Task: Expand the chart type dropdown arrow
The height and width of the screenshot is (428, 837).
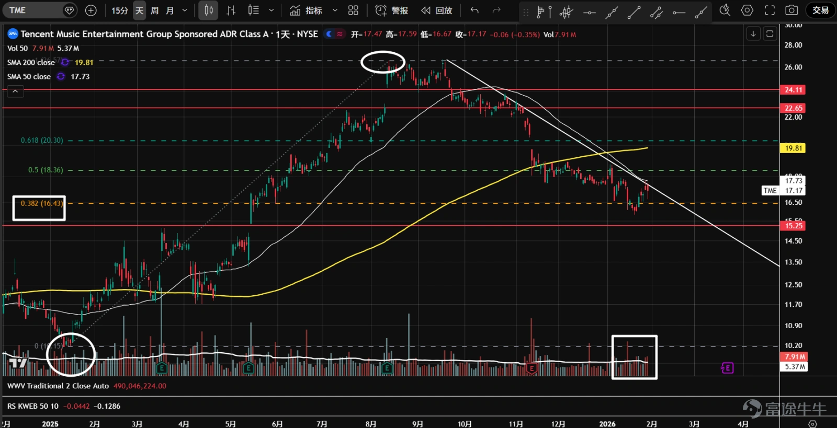Action: (x=271, y=10)
